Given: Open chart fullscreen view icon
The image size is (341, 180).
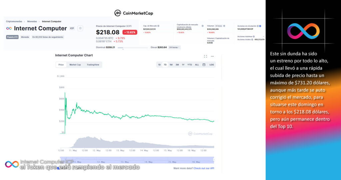Looking at the screenshot, I should pos(205,56).
